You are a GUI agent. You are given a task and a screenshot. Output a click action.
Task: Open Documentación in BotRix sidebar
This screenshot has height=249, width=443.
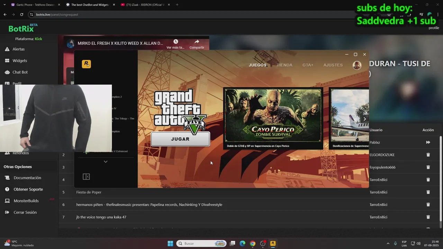click(27, 178)
